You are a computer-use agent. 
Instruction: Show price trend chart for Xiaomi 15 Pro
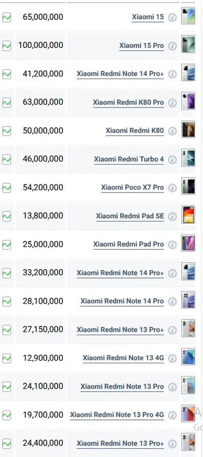7,46
